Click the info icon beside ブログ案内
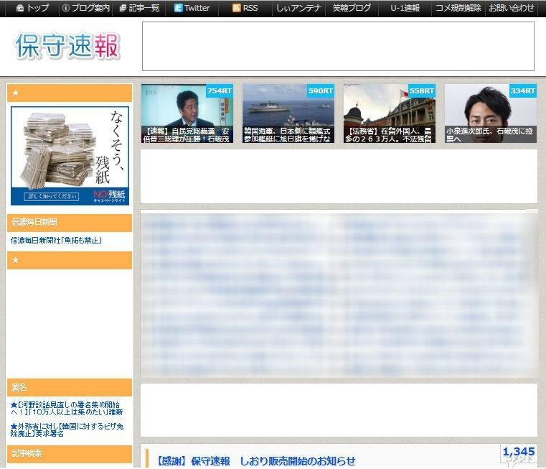This screenshot has height=469, width=546. 66,8
